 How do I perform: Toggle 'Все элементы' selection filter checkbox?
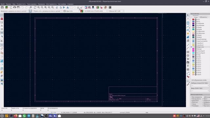pyautogui.click(x=192, y=97)
